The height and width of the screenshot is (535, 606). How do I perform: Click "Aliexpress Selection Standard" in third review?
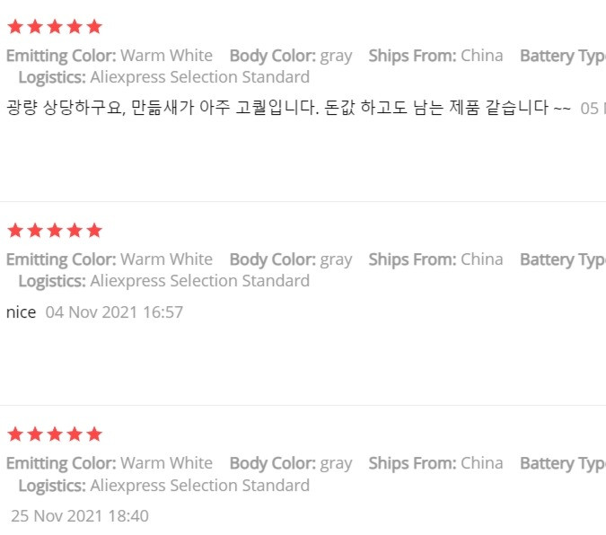click(200, 485)
